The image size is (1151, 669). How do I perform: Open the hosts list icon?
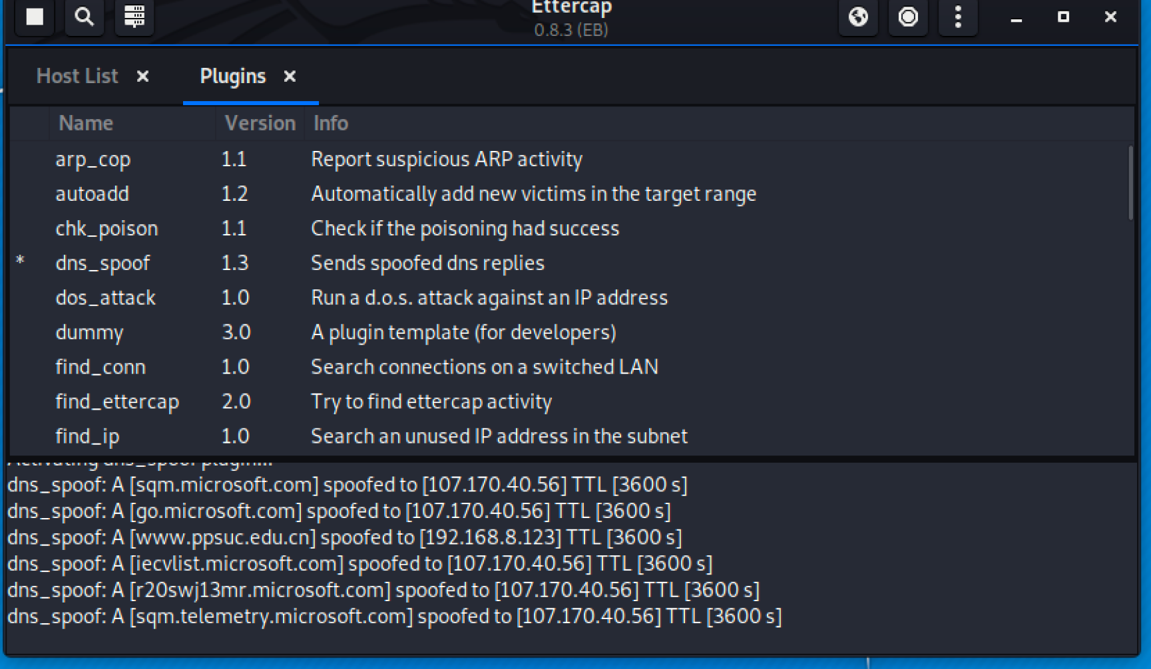134,17
